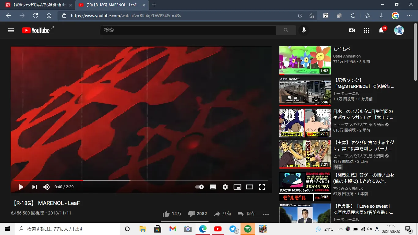The width and height of the screenshot is (418, 235).
Task: Open 日本一のスパルタ video title
Action: click(x=363, y=114)
